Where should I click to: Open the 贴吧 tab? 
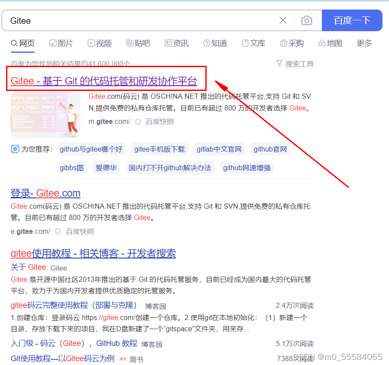point(138,43)
